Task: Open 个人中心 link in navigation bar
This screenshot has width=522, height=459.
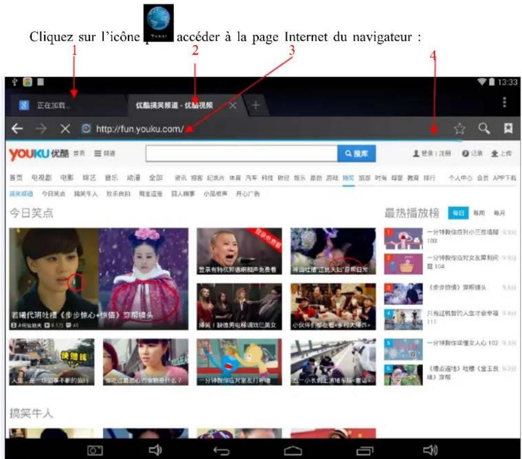Action: coord(460,178)
